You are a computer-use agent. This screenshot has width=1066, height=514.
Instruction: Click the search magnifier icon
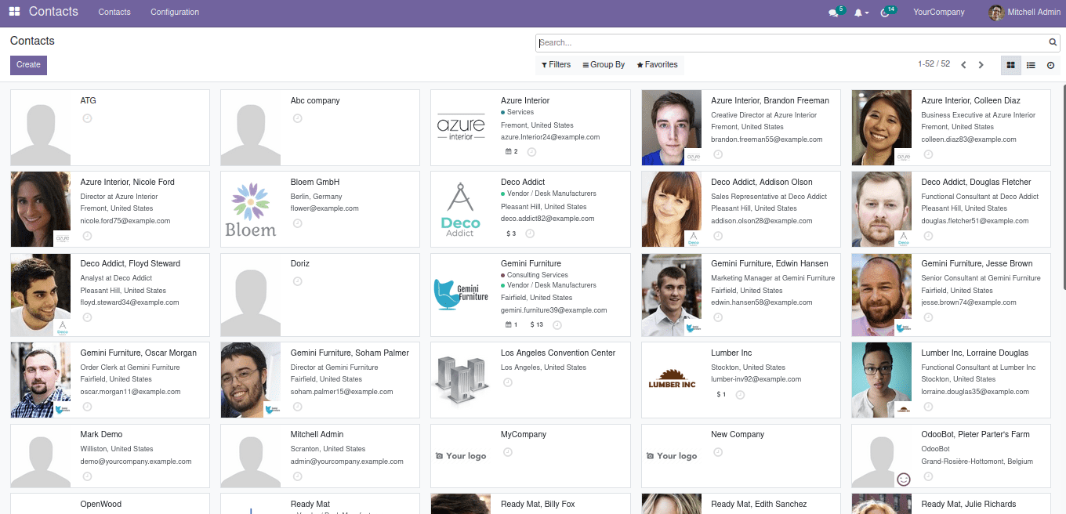point(1053,43)
